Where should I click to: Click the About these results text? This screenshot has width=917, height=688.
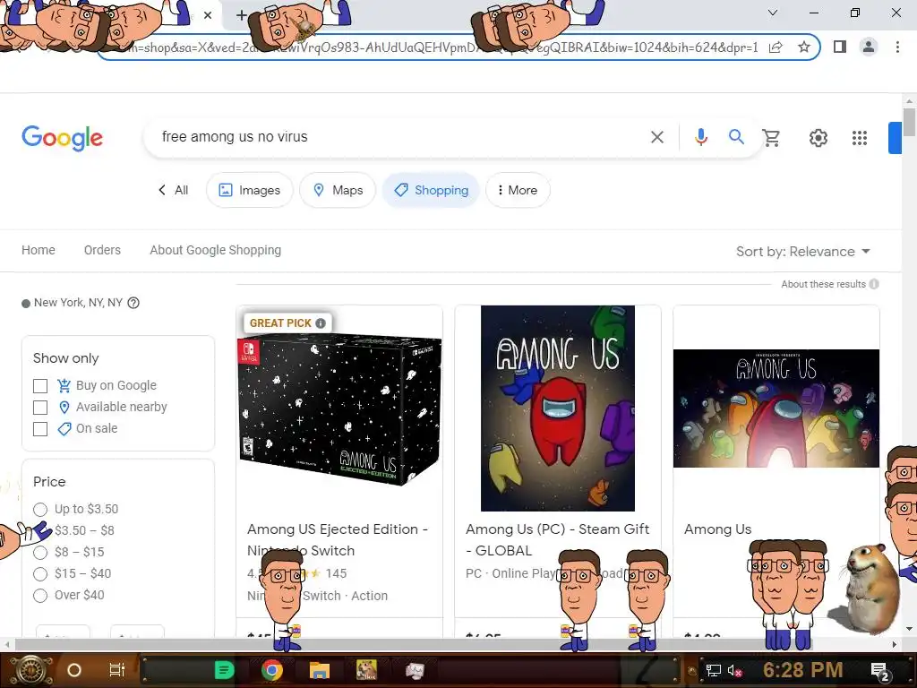coord(823,284)
